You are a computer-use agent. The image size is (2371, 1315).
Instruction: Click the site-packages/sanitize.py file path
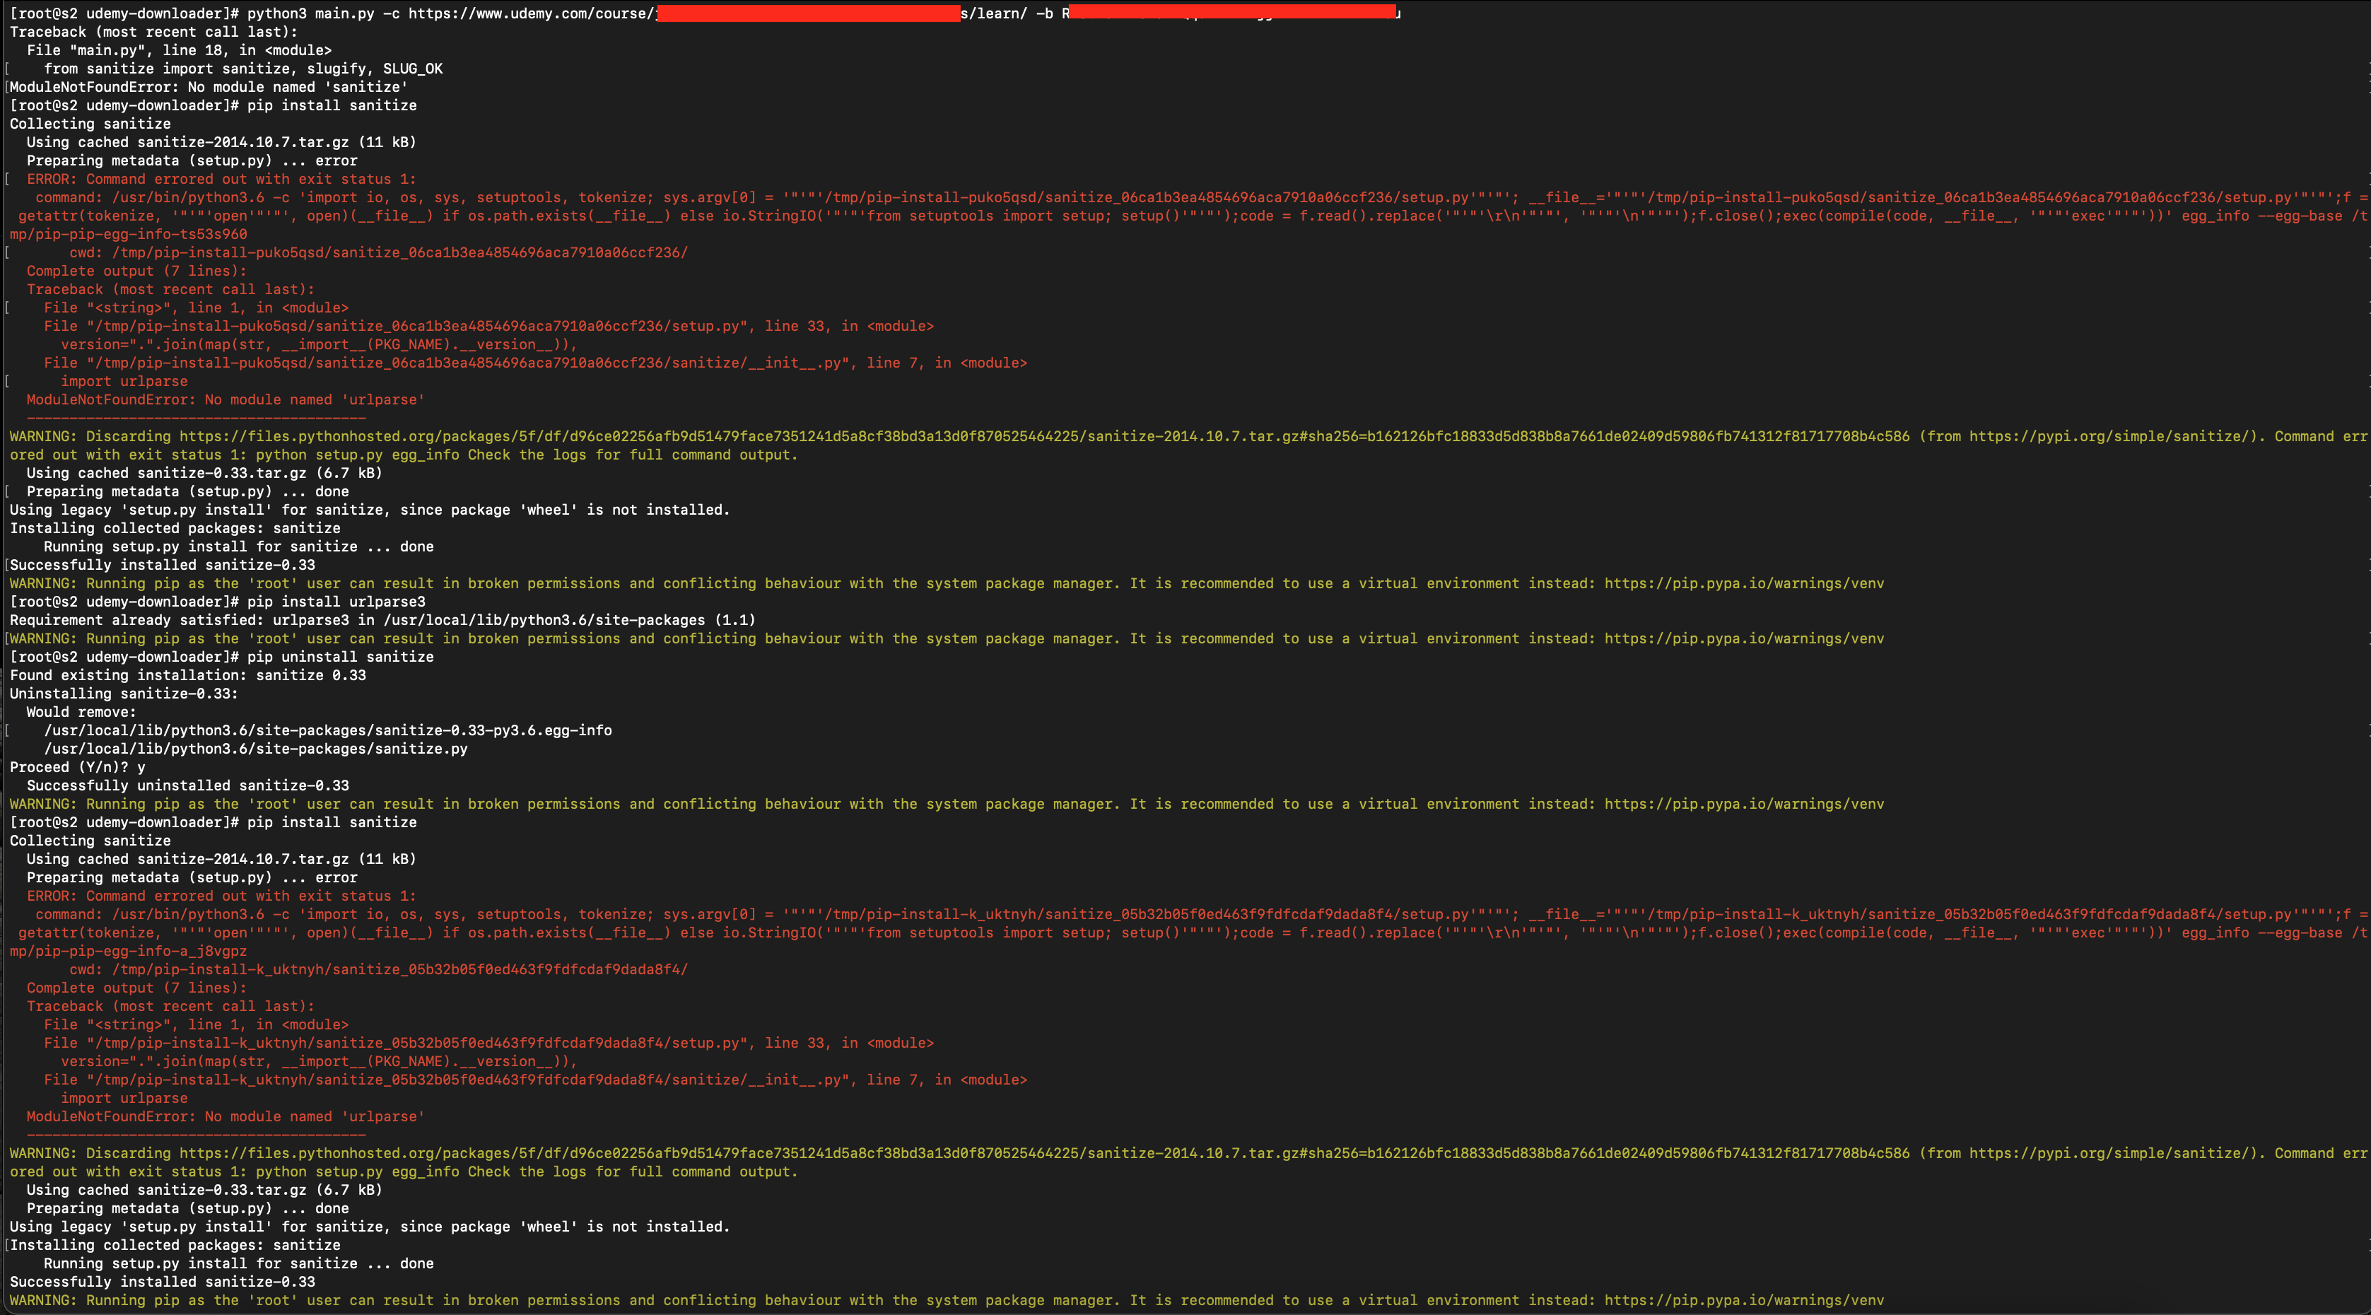pyautogui.click(x=256, y=749)
